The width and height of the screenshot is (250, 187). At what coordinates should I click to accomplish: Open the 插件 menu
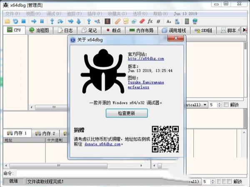[x=95, y=14]
